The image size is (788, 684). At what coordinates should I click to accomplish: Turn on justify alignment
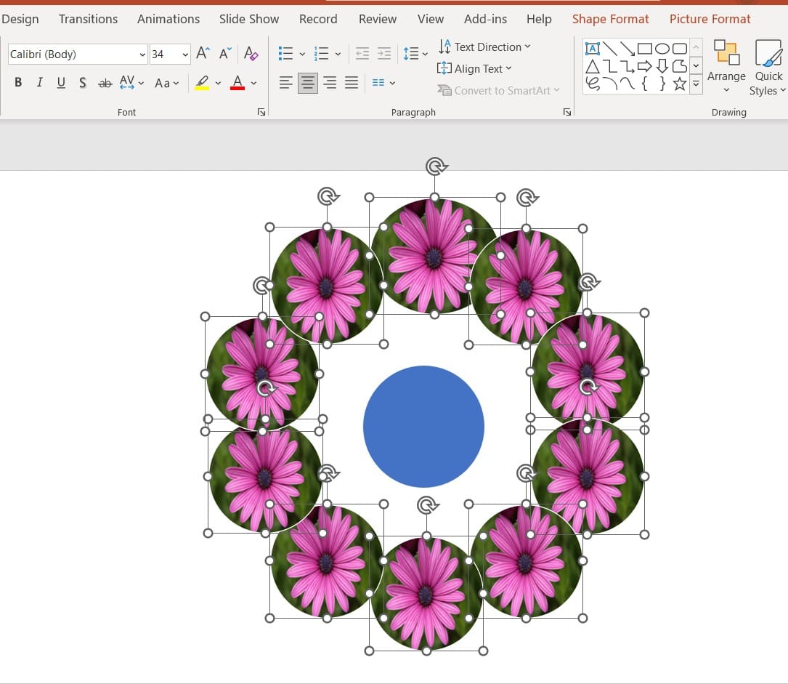[352, 82]
